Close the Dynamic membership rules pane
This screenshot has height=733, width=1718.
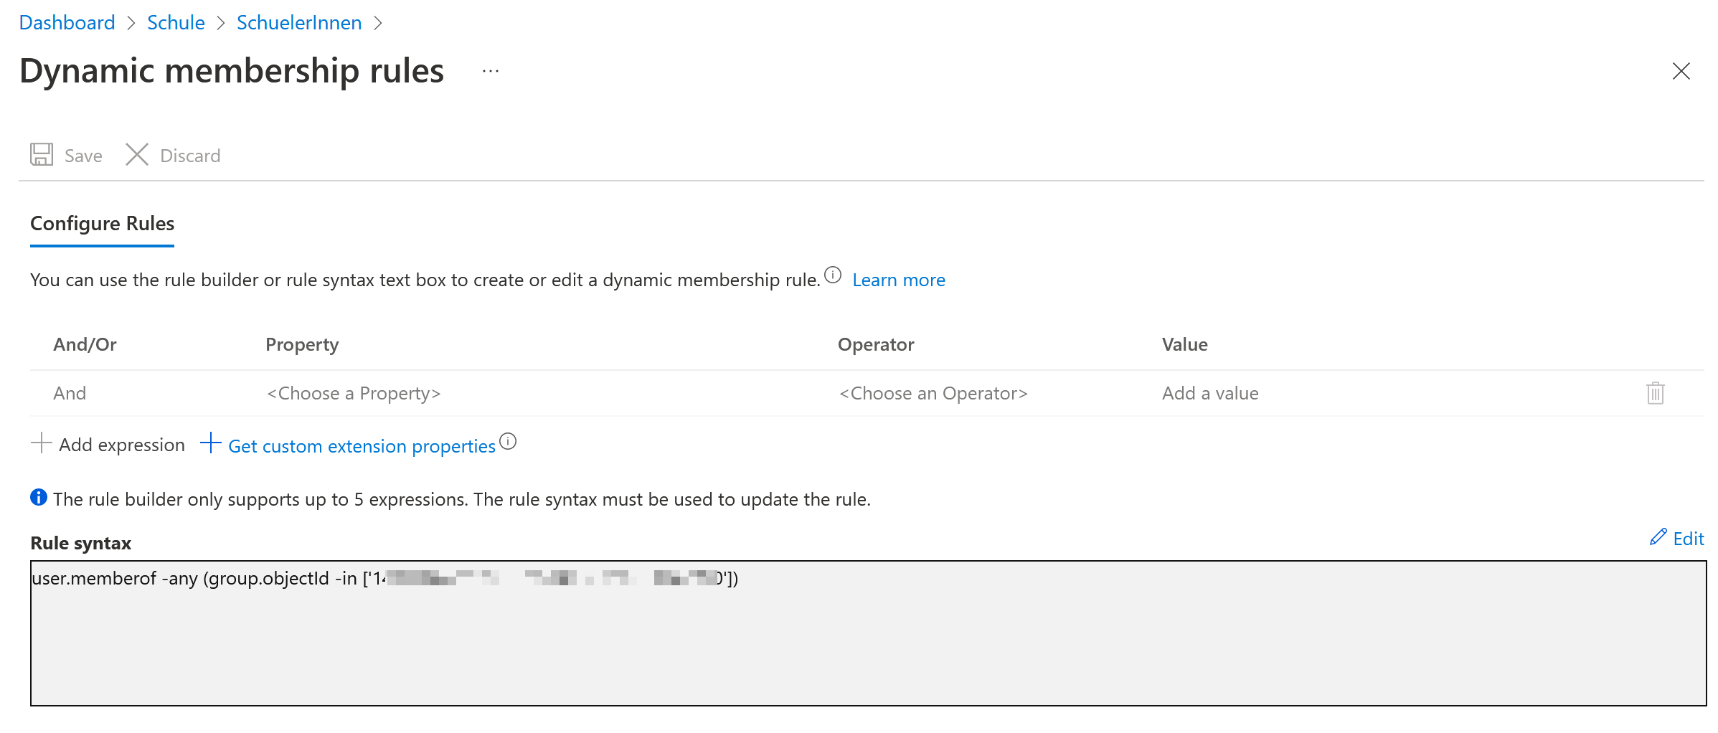tap(1681, 71)
